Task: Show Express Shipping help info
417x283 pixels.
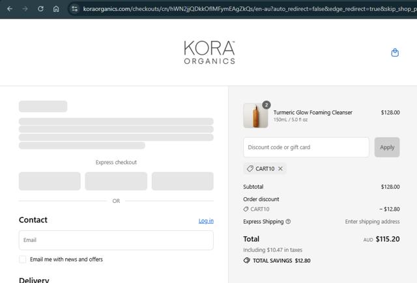Action: [288, 221]
